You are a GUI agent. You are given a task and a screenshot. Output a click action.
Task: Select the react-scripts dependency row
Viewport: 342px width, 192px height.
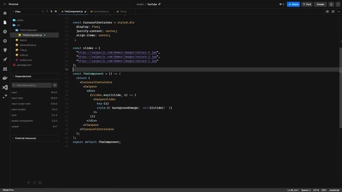click(x=34, y=109)
